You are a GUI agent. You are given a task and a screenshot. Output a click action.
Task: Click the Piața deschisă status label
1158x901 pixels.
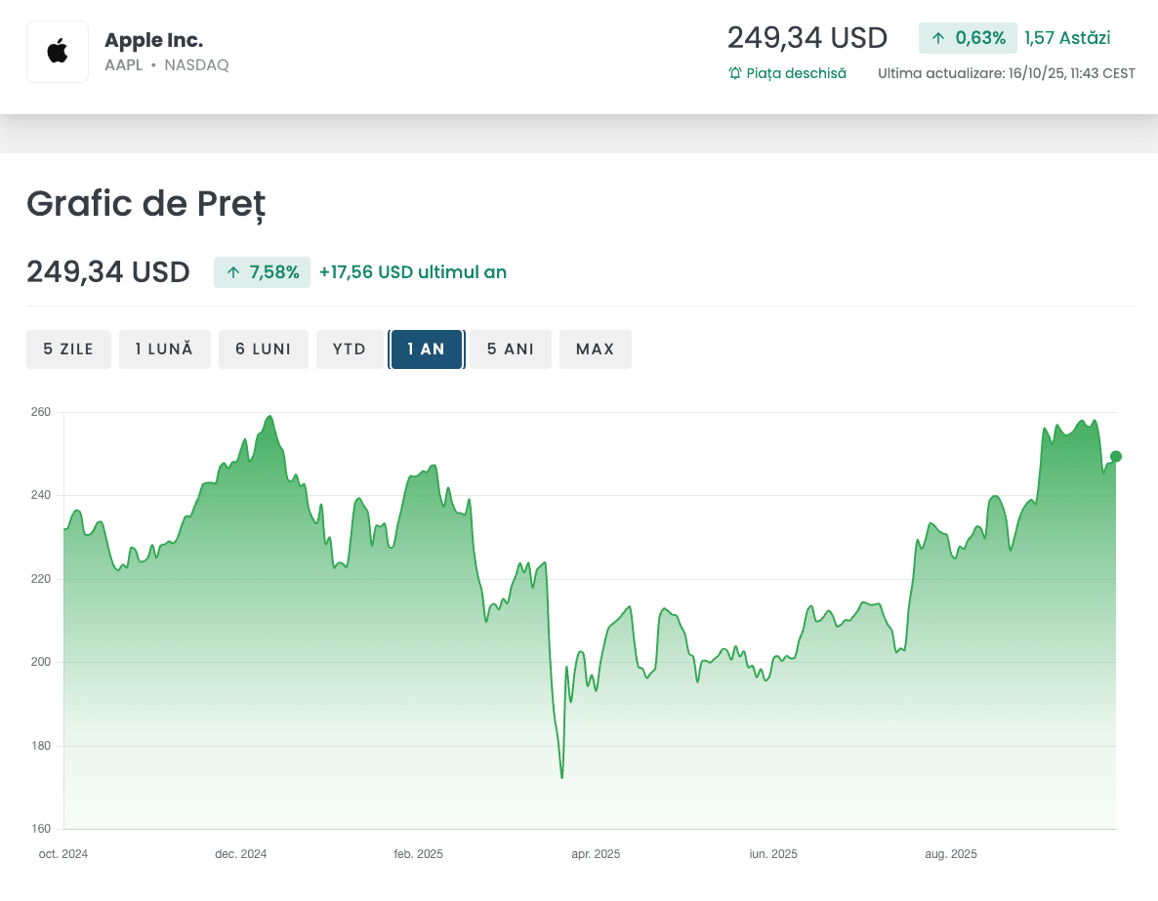[x=796, y=73]
